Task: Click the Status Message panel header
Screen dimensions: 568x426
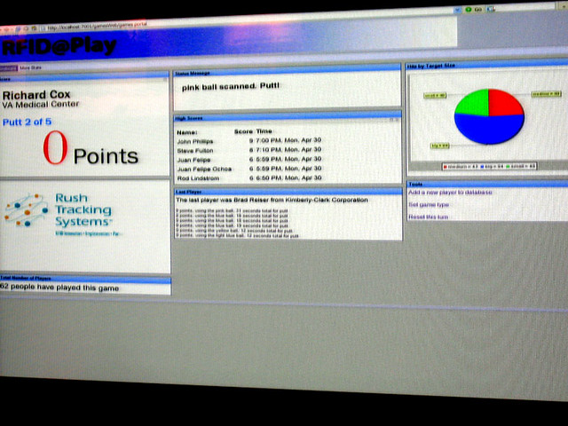Action: tap(288, 70)
